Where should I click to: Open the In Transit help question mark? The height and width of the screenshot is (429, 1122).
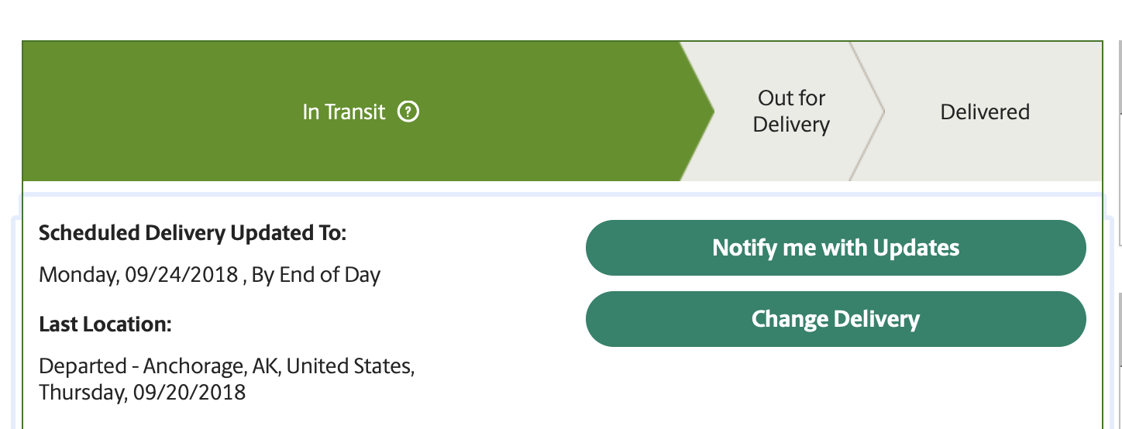(x=408, y=112)
